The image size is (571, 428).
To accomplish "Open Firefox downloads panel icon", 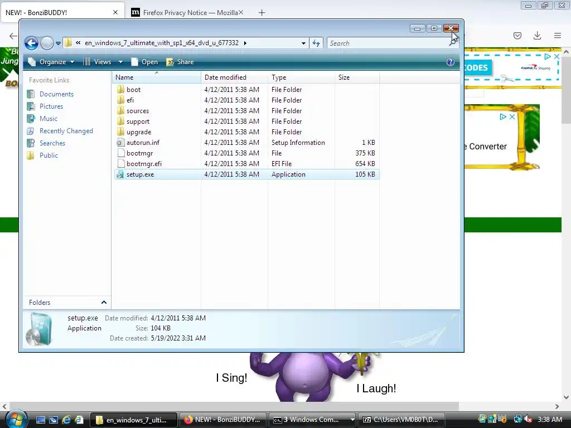I will point(537,36).
